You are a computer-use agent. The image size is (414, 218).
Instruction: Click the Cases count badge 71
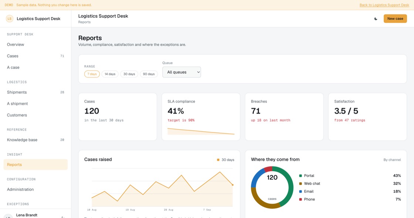[62, 56]
